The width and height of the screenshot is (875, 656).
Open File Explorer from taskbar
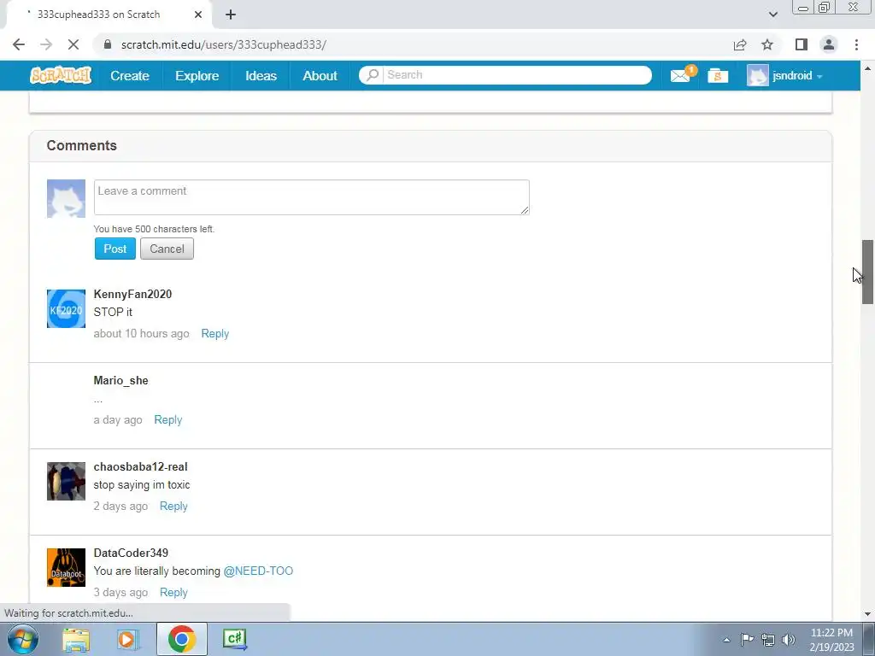pos(76,639)
